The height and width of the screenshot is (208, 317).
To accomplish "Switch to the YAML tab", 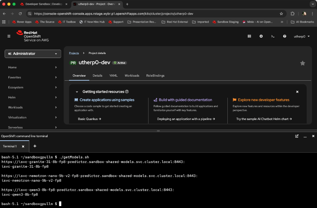I will click(113, 76).
